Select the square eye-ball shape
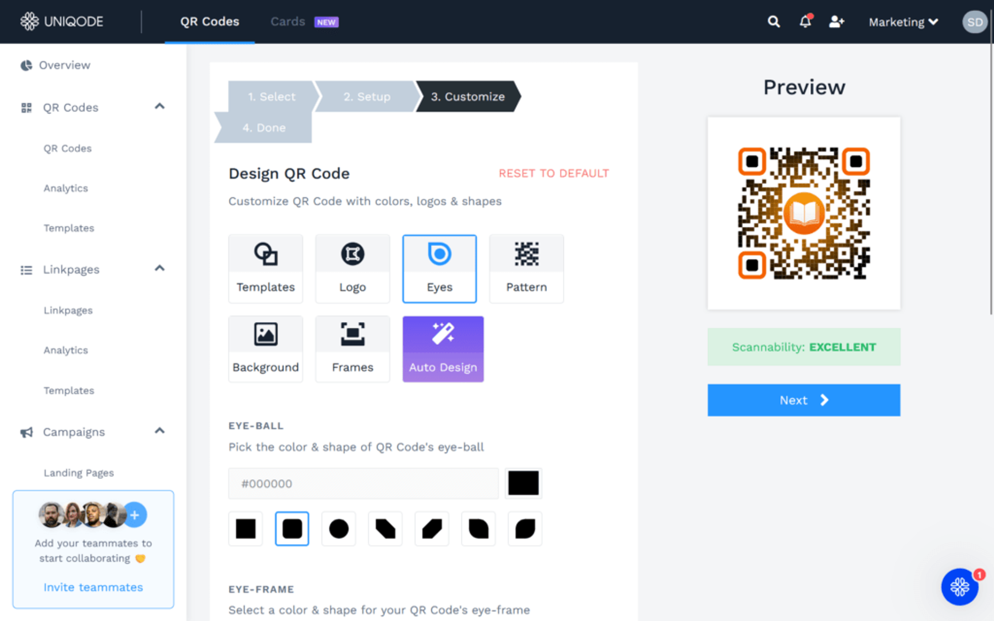994x621 pixels. click(x=246, y=529)
